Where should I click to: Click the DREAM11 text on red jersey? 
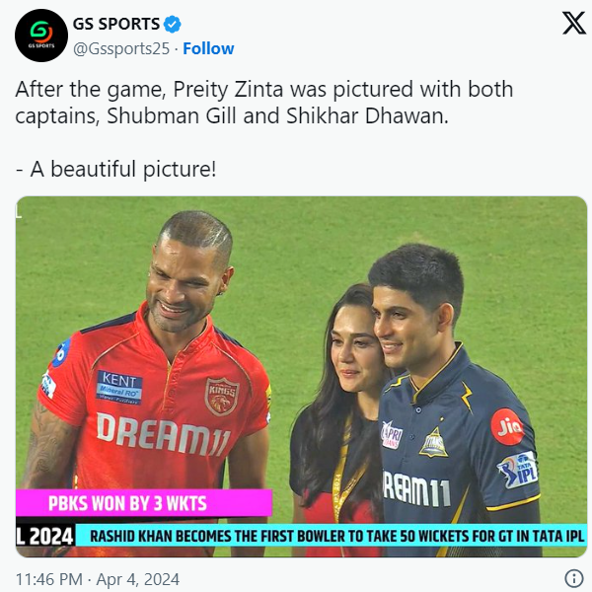pos(163,434)
